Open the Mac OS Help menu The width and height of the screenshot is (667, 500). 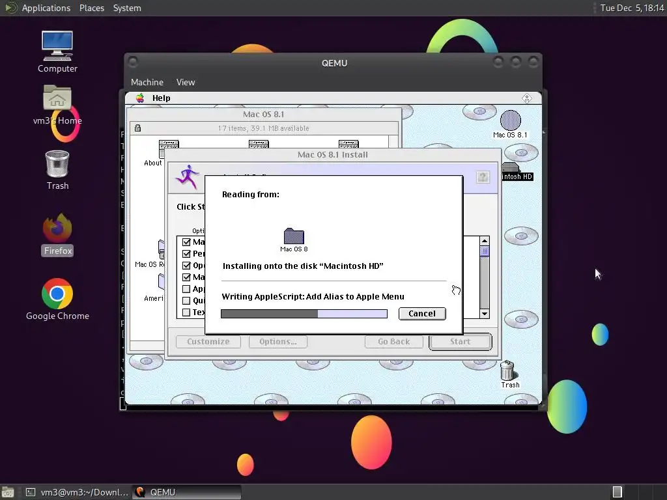pos(162,98)
